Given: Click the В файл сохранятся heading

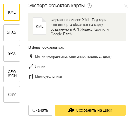Looking at the screenshot, I should [x=46, y=47].
